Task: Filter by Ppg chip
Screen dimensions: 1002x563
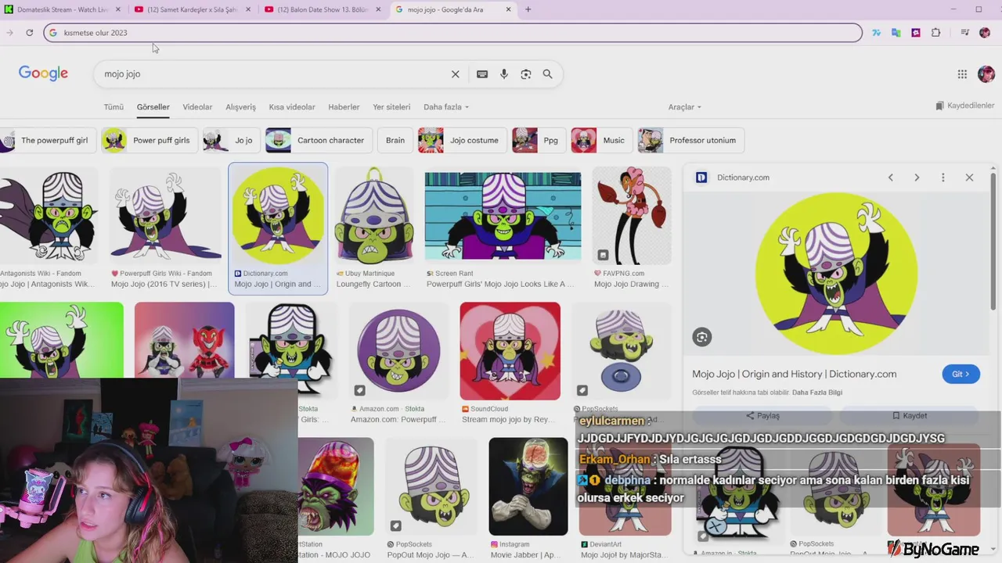Action: point(539,140)
